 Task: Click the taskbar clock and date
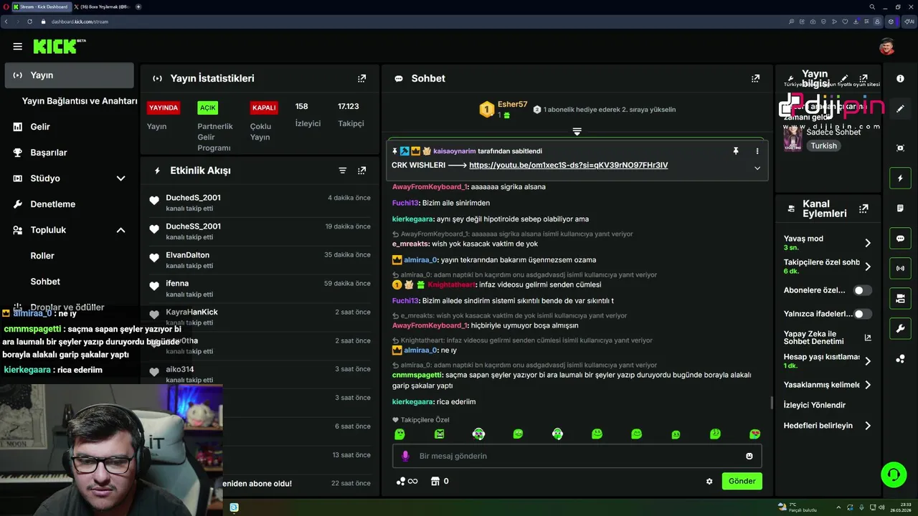[900, 507]
